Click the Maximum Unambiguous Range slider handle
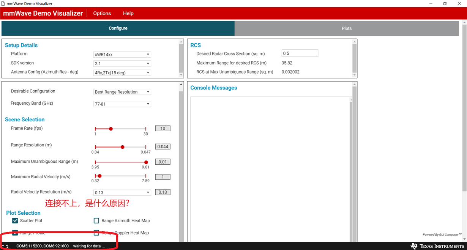 point(146,162)
